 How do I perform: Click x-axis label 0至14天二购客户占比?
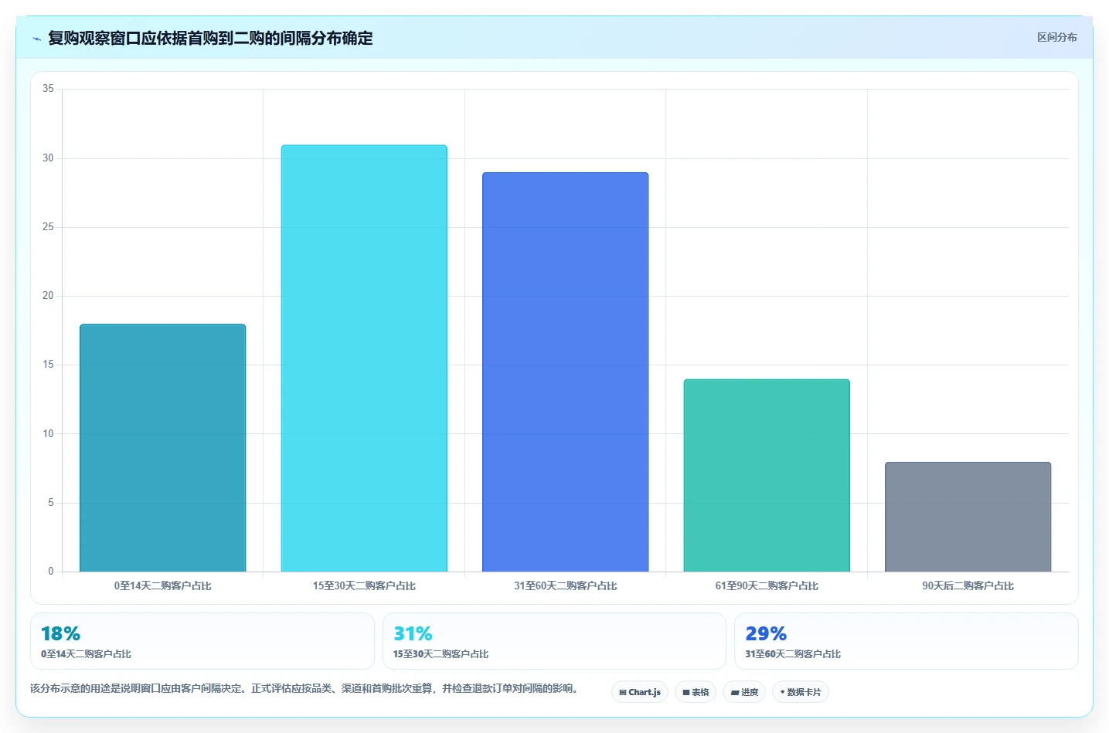(163, 585)
